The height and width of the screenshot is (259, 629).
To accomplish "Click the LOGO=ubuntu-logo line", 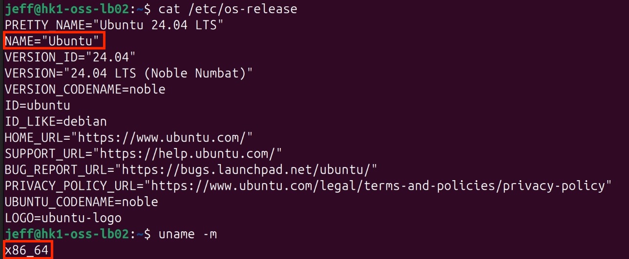I will click(x=63, y=218).
